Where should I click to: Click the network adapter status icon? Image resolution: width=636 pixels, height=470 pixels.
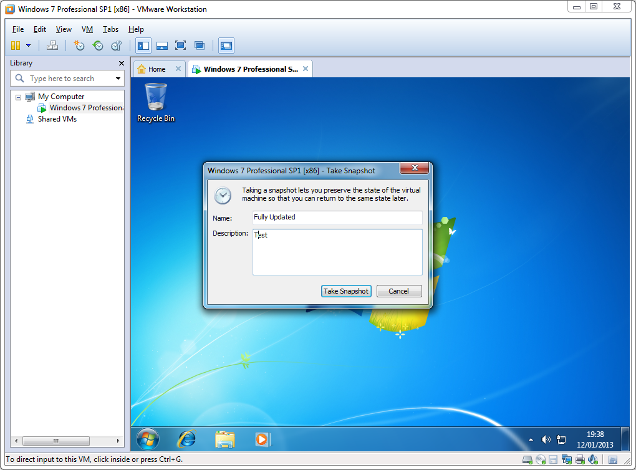(567, 460)
